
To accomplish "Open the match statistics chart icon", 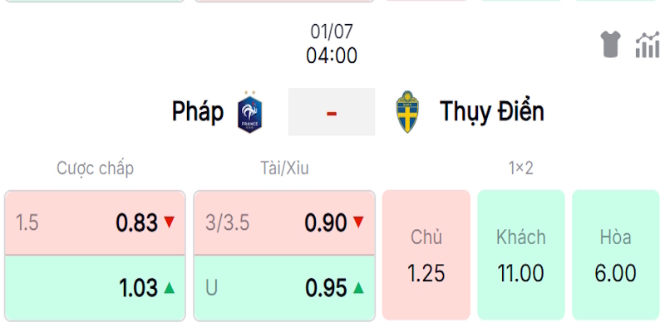I will pos(648,45).
